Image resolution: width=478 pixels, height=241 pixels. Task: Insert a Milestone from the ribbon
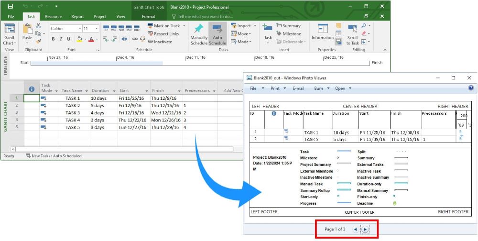(x=288, y=34)
